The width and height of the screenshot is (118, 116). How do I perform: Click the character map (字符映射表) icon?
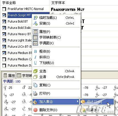(35, 37)
